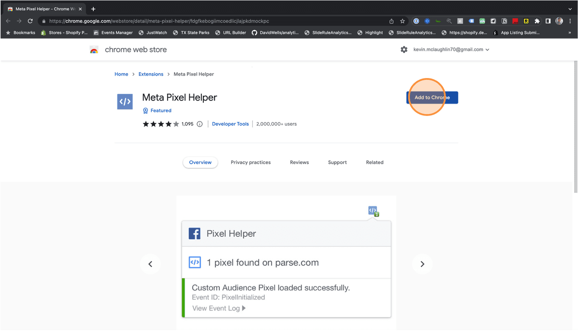Open the Bookmarks folder in bookmarks bar
The height and width of the screenshot is (335, 578).
21,33
